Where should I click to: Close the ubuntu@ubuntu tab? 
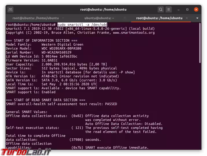(125, 18)
